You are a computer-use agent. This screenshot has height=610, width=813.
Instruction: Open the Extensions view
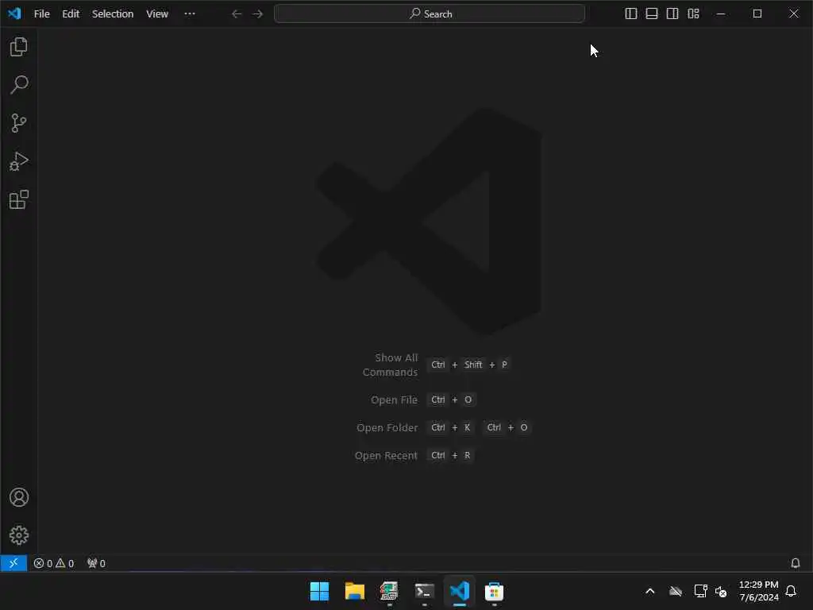pos(19,199)
